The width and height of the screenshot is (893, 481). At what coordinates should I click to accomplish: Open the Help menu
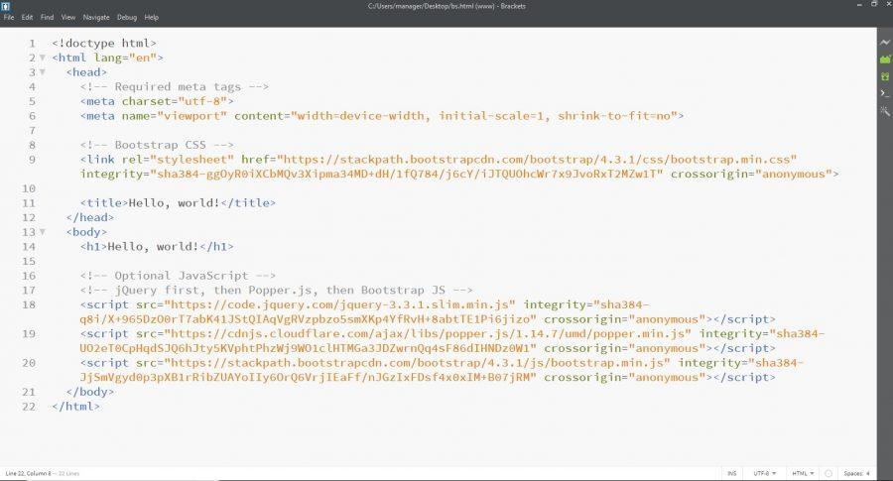(152, 18)
